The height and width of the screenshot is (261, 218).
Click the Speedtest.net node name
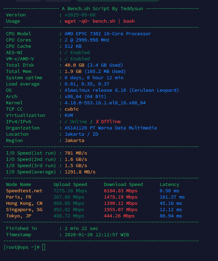pos(24,191)
